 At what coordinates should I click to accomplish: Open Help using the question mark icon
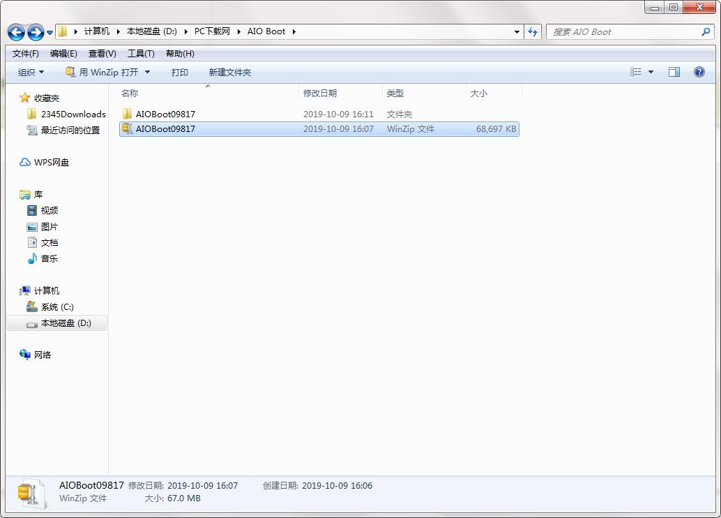(699, 72)
